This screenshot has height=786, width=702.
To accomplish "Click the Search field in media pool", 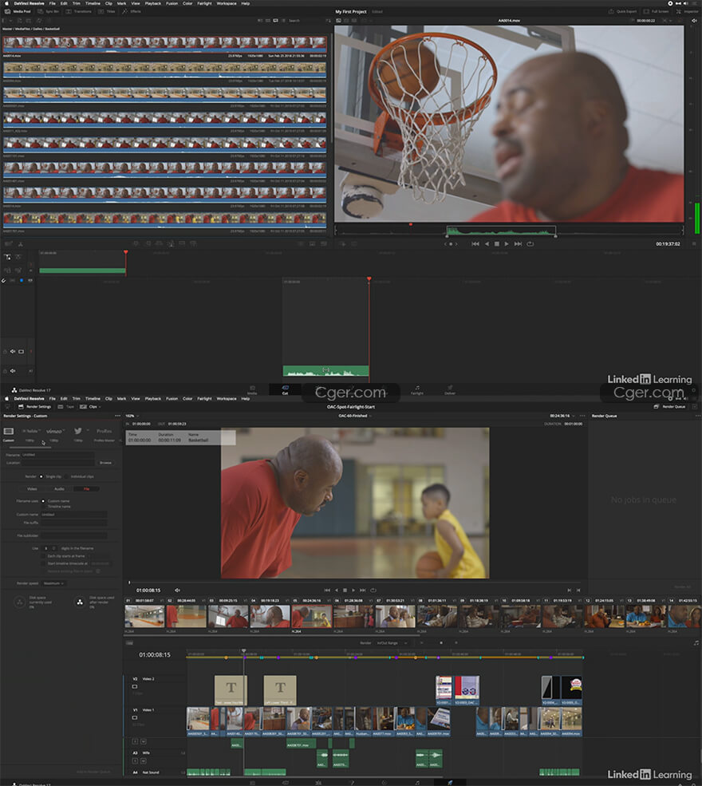I will click(x=294, y=21).
